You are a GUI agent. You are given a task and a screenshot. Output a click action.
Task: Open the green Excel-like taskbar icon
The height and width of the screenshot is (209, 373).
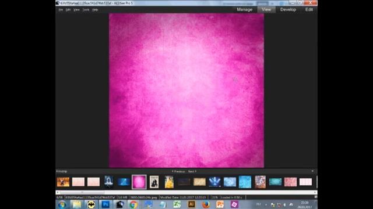(x=177, y=204)
